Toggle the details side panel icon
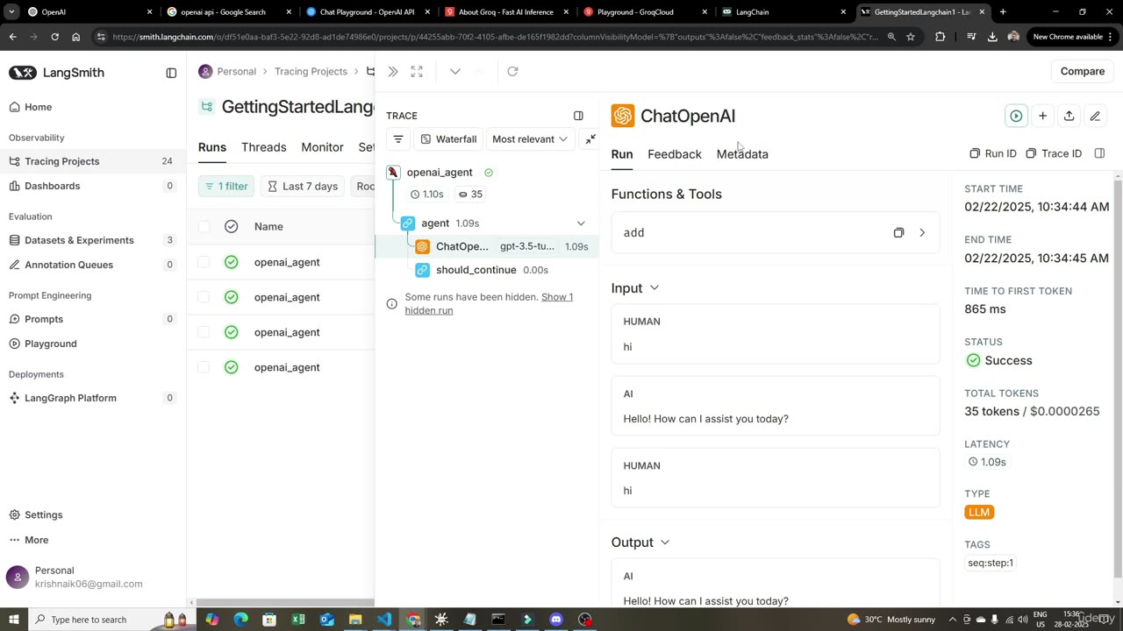Image resolution: width=1123 pixels, height=631 pixels. 1099,153
